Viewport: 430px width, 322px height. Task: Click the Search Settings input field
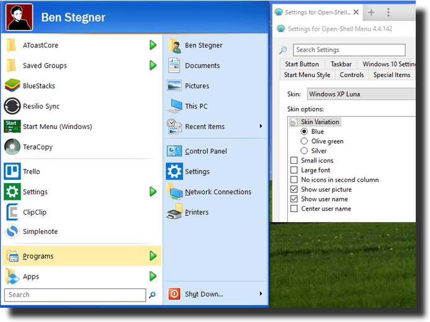coord(349,50)
